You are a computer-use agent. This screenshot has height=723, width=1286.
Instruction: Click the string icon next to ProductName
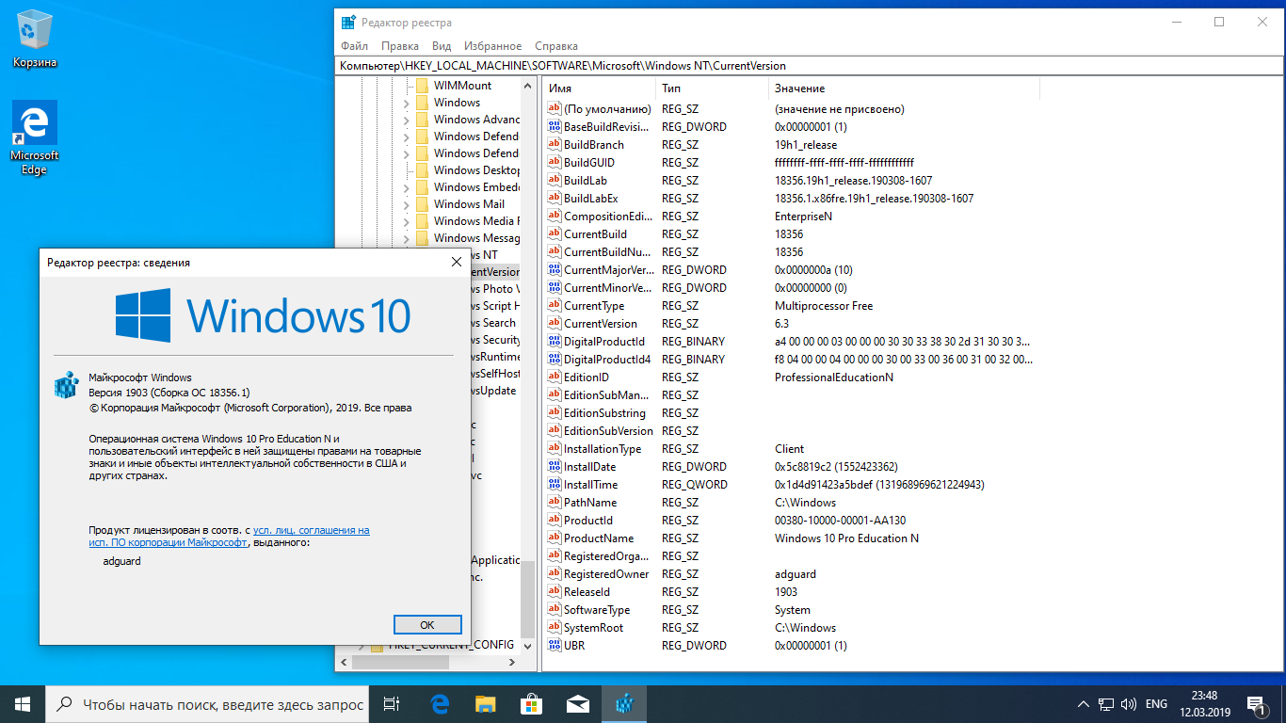click(554, 538)
